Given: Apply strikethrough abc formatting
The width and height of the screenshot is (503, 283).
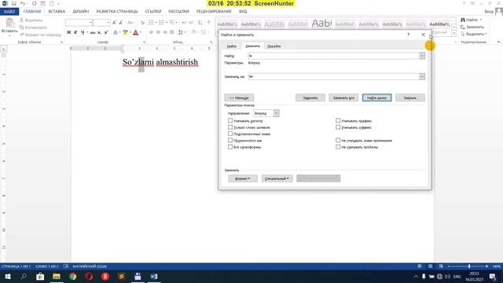Looking at the screenshot, I should pos(93,32).
